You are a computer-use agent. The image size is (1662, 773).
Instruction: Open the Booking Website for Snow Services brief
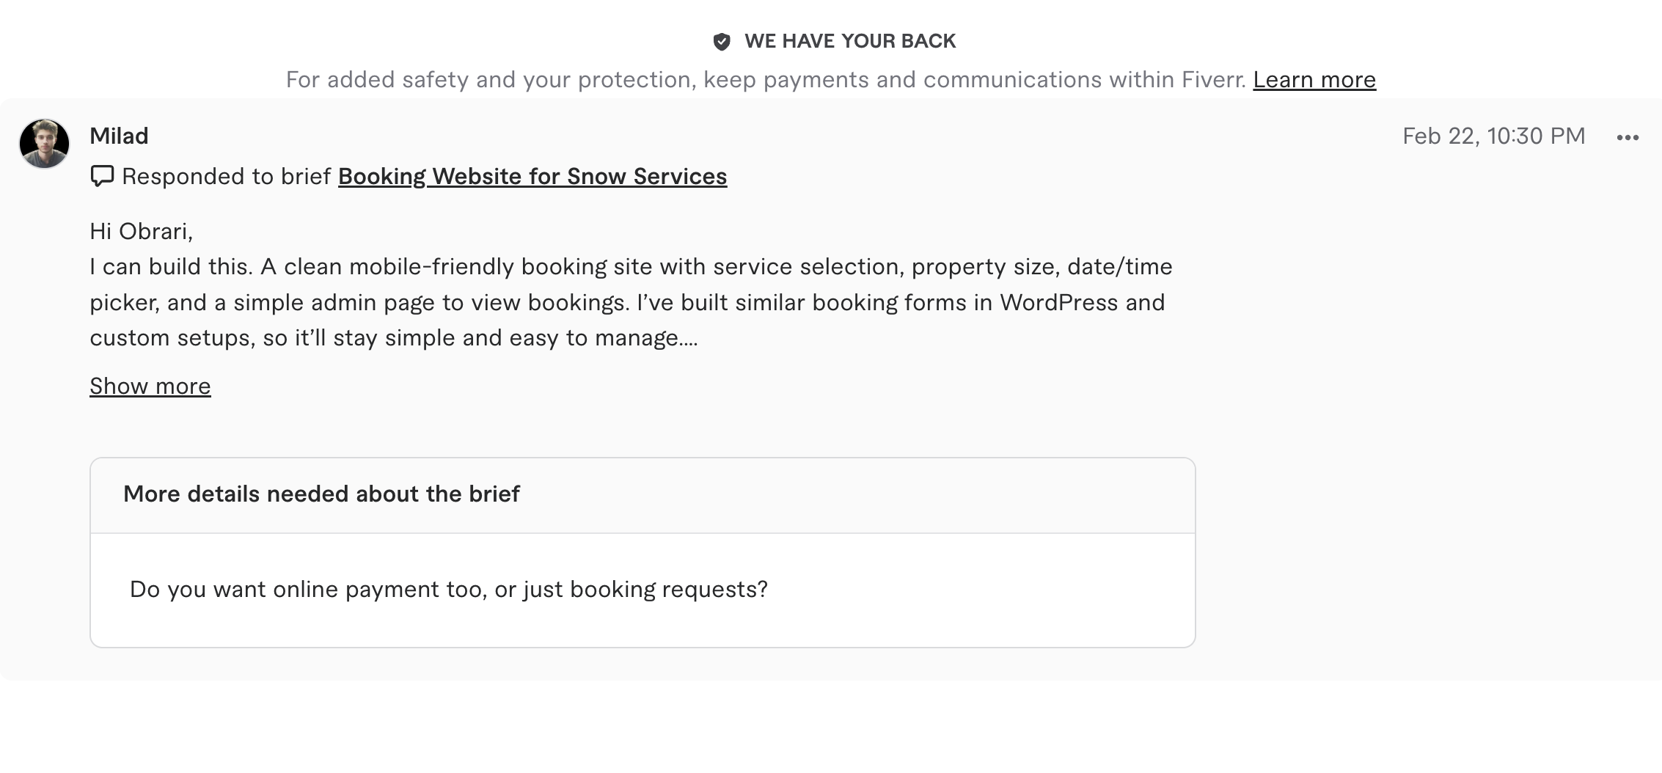point(532,176)
